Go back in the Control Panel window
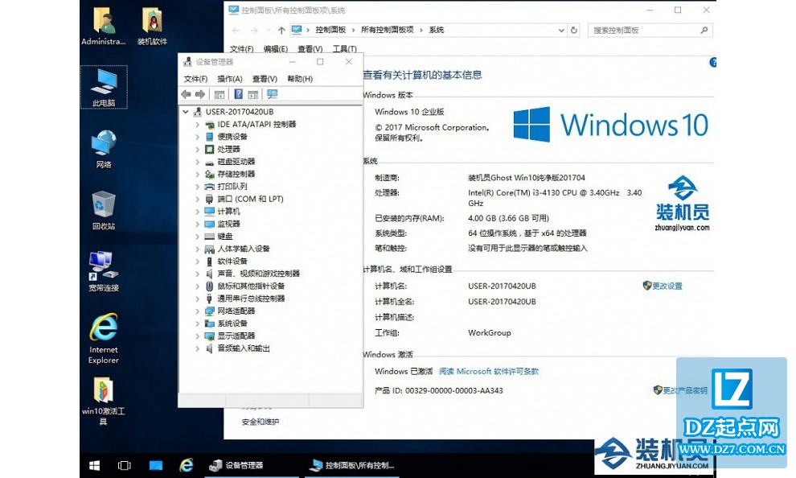The image size is (796, 478). coord(236,31)
